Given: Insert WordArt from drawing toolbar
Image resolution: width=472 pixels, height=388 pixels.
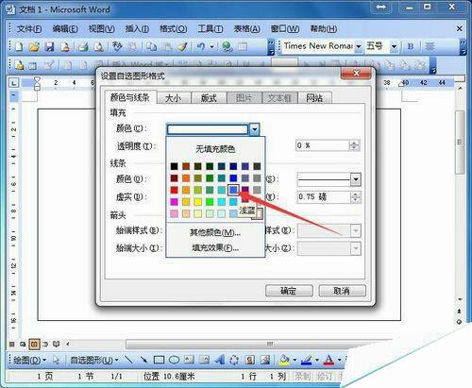Looking at the screenshot, I should click(220, 360).
